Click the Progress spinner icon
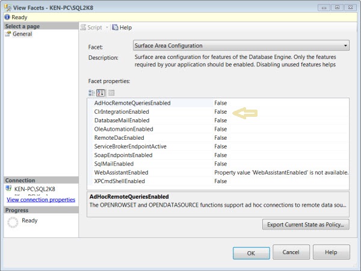This screenshot has height=271, width=361. pyautogui.click(x=13, y=222)
